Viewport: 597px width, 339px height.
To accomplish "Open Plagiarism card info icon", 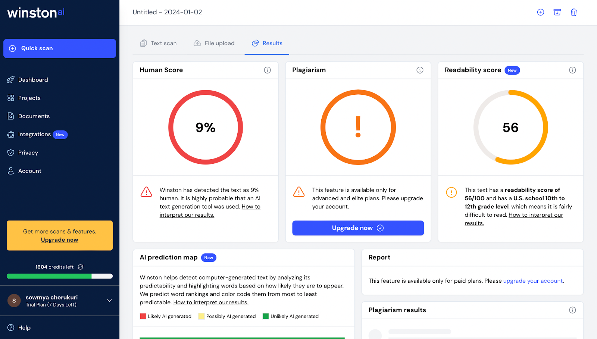I will (420, 70).
